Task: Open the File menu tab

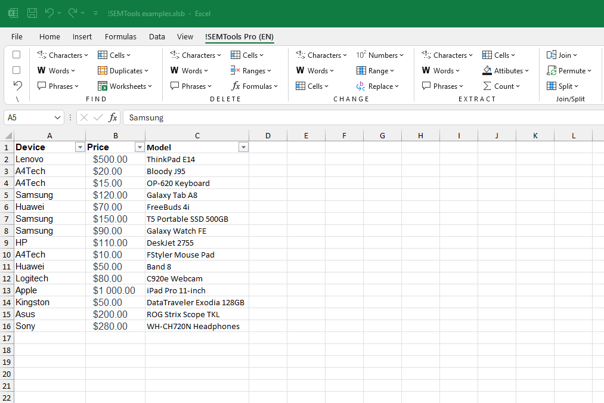Action: pyautogui.click(x=17, y=37)
